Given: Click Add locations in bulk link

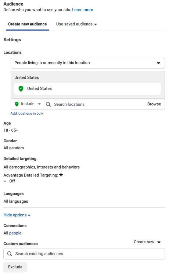Looking at the screenshot, I should click(x=27, y=114).
